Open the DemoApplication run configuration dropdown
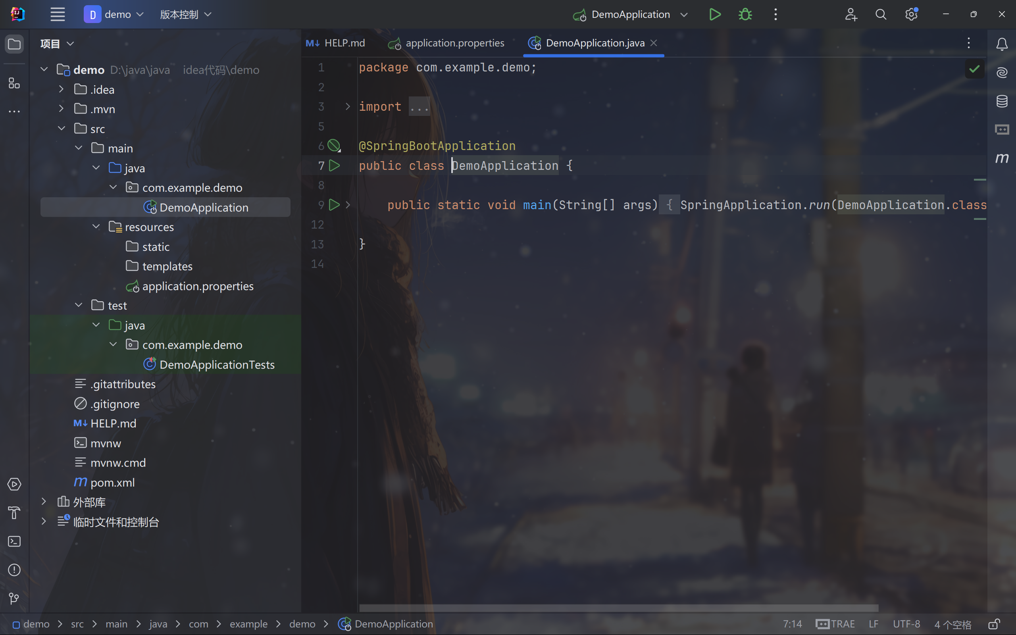Viewport: 1016px width, 635px height. [x=684, y=15]
